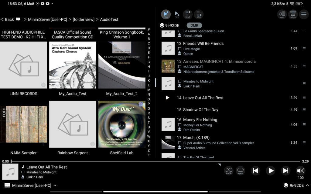The image size is (311, 194).
Task: Jump to letter M in alphabet index
Action: pyautogui.click(x=149, y=90)
